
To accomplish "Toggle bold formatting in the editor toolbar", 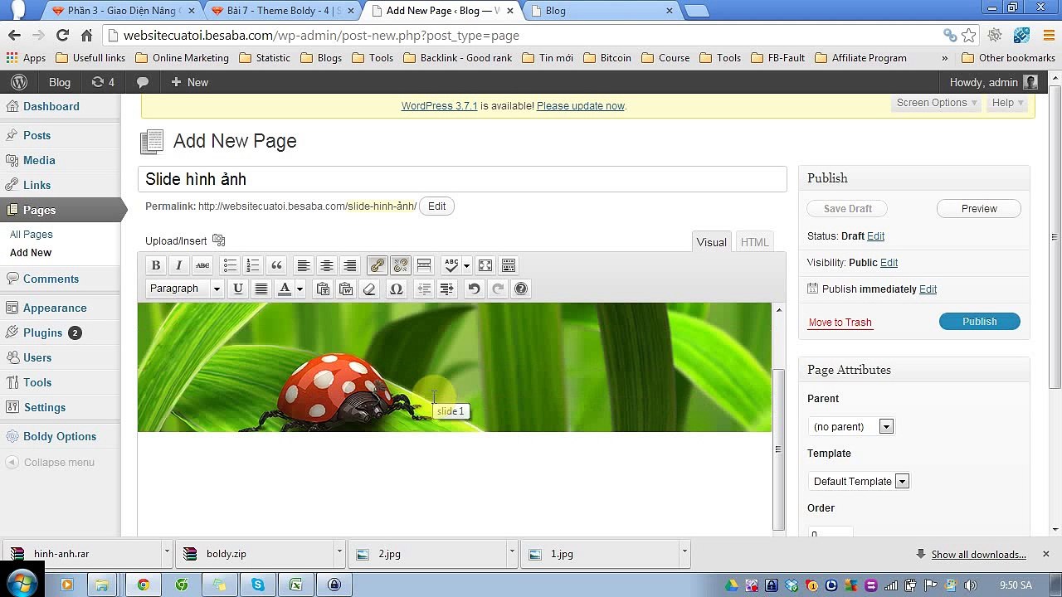I will [155, 265].
